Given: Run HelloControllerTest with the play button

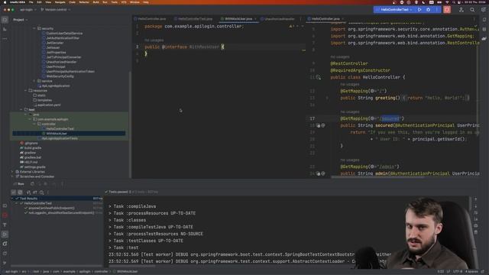Looking at the screenshot, I should (419, 10).
